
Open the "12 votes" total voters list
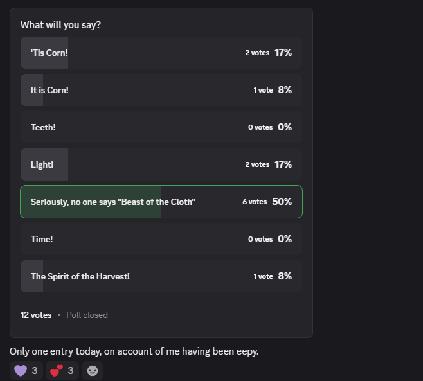pyautogui.click(x=36, y=315)
